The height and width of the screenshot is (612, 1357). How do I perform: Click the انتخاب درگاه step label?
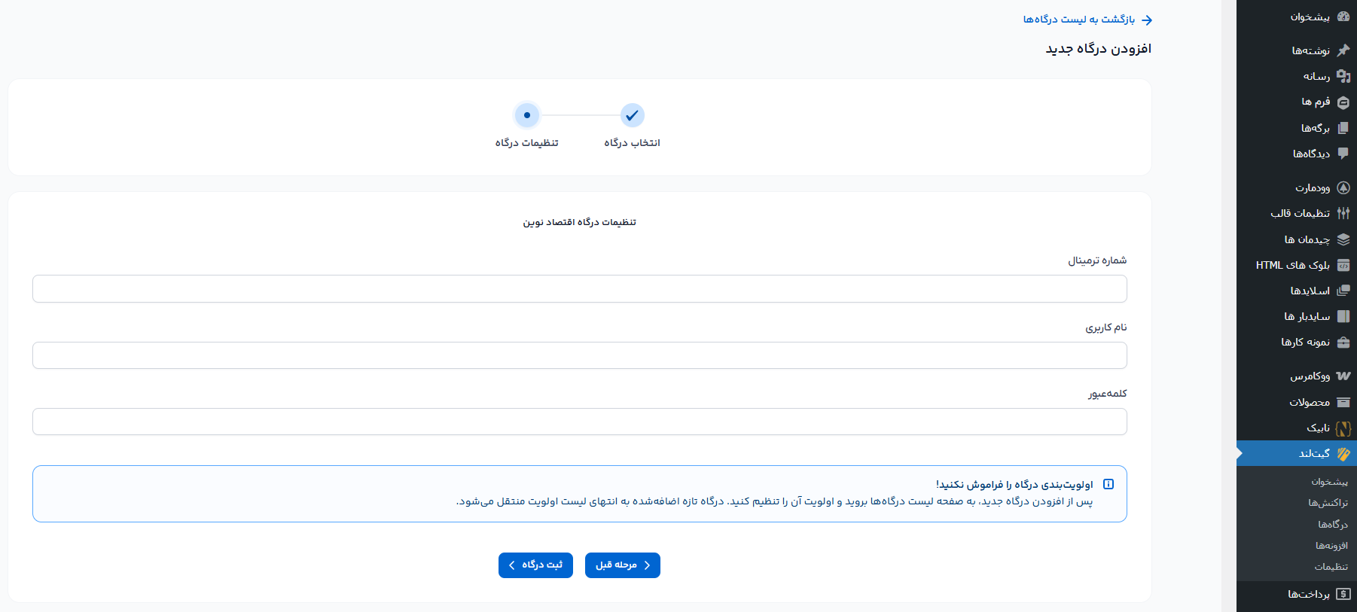tap(633, 143)
